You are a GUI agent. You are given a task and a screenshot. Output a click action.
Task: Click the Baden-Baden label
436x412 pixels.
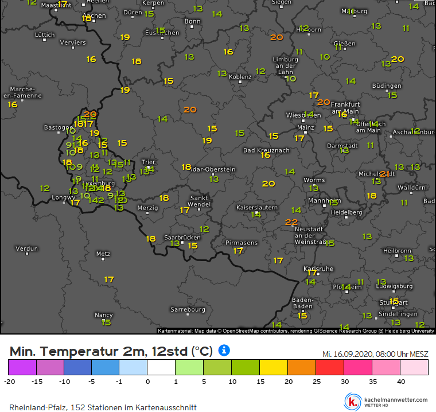(302, 303)
